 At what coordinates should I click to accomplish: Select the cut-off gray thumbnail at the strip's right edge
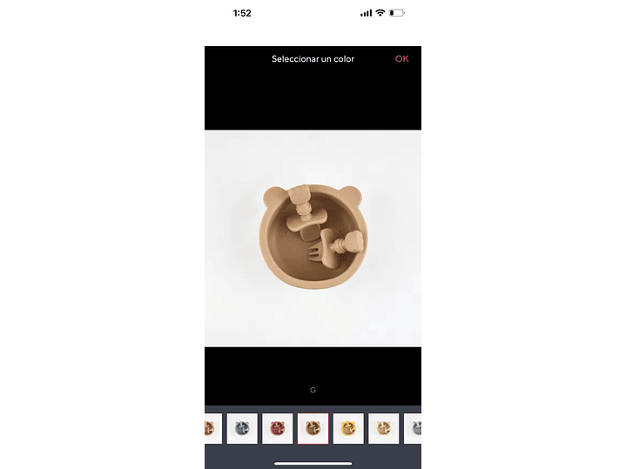(413, 428)
